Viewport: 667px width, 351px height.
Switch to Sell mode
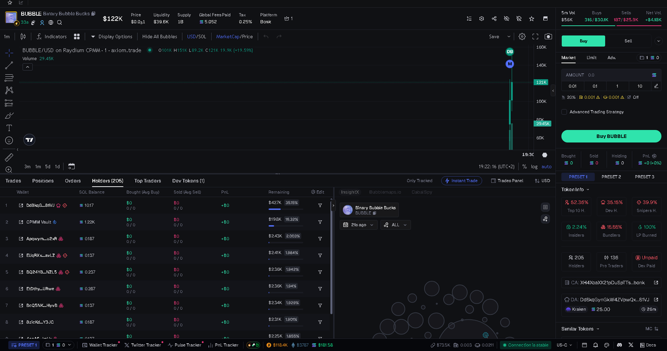[628, 41]
